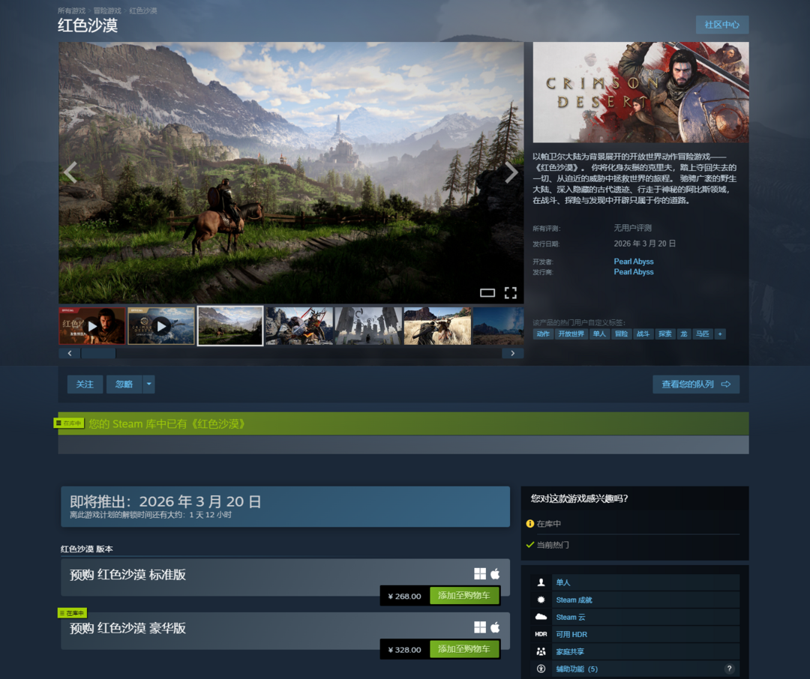
Task: Click the 忽略 ignore button
Action: 124,384
